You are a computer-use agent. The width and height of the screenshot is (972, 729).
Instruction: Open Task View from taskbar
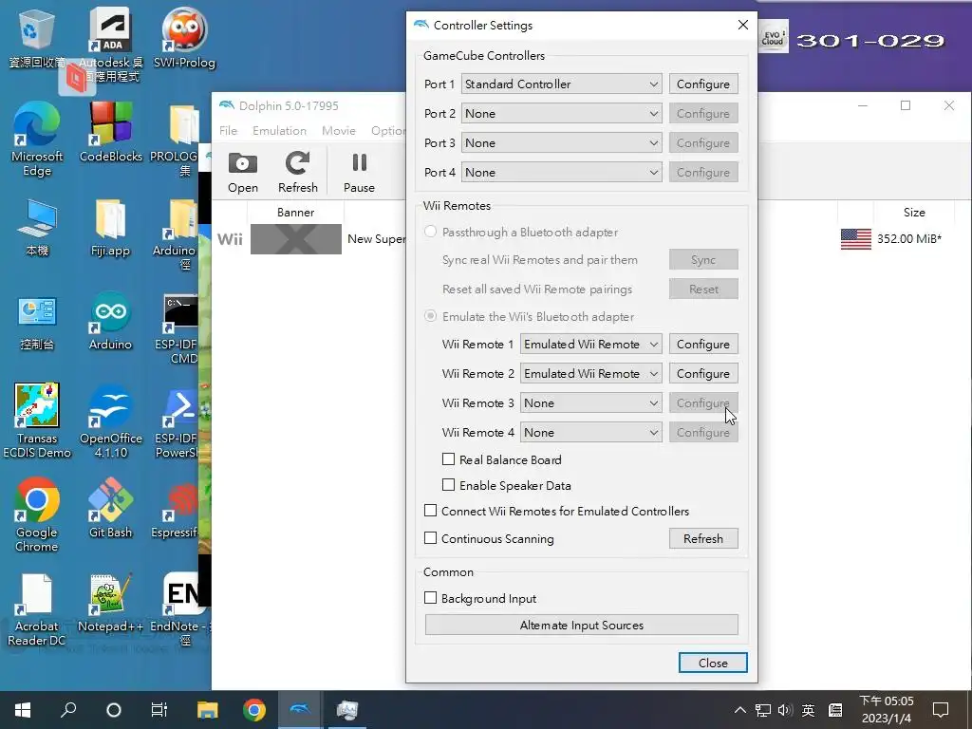[x=159, y=710]
